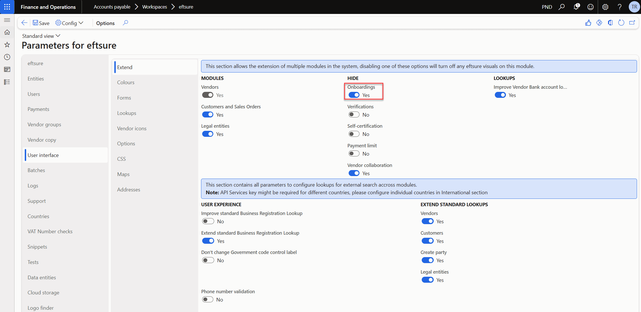Open Modules list icon in sidebar

7,82
